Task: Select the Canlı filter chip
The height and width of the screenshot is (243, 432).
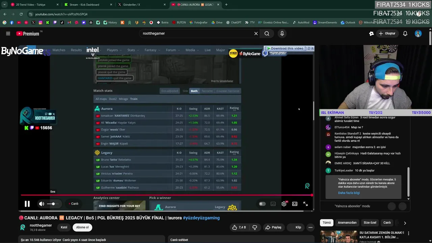Action: click(387, 223)
